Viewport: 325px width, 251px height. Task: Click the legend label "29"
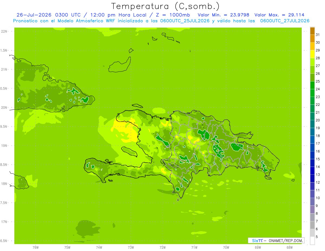(318, 50)
